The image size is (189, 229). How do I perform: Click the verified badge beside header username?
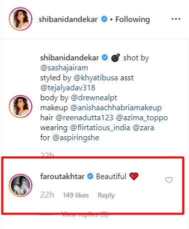(x=104, y=19)
